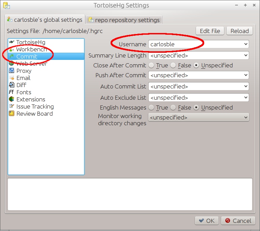The image size is (260, 231).
Task: Set Close After Commit to False
Action: click(x=173, y=65)
